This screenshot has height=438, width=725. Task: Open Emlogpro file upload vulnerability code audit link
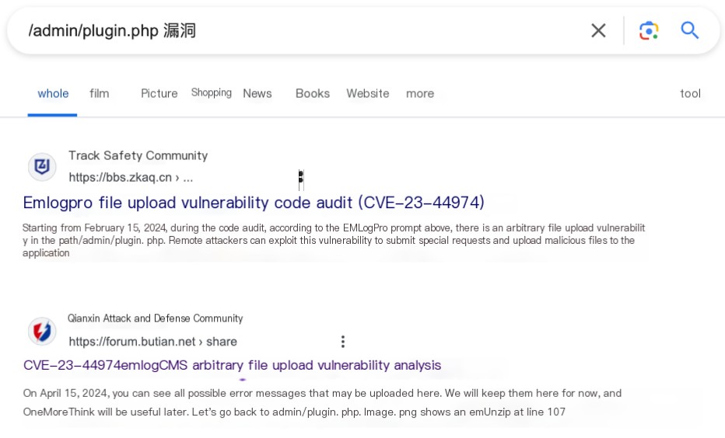tap(254, 203)
